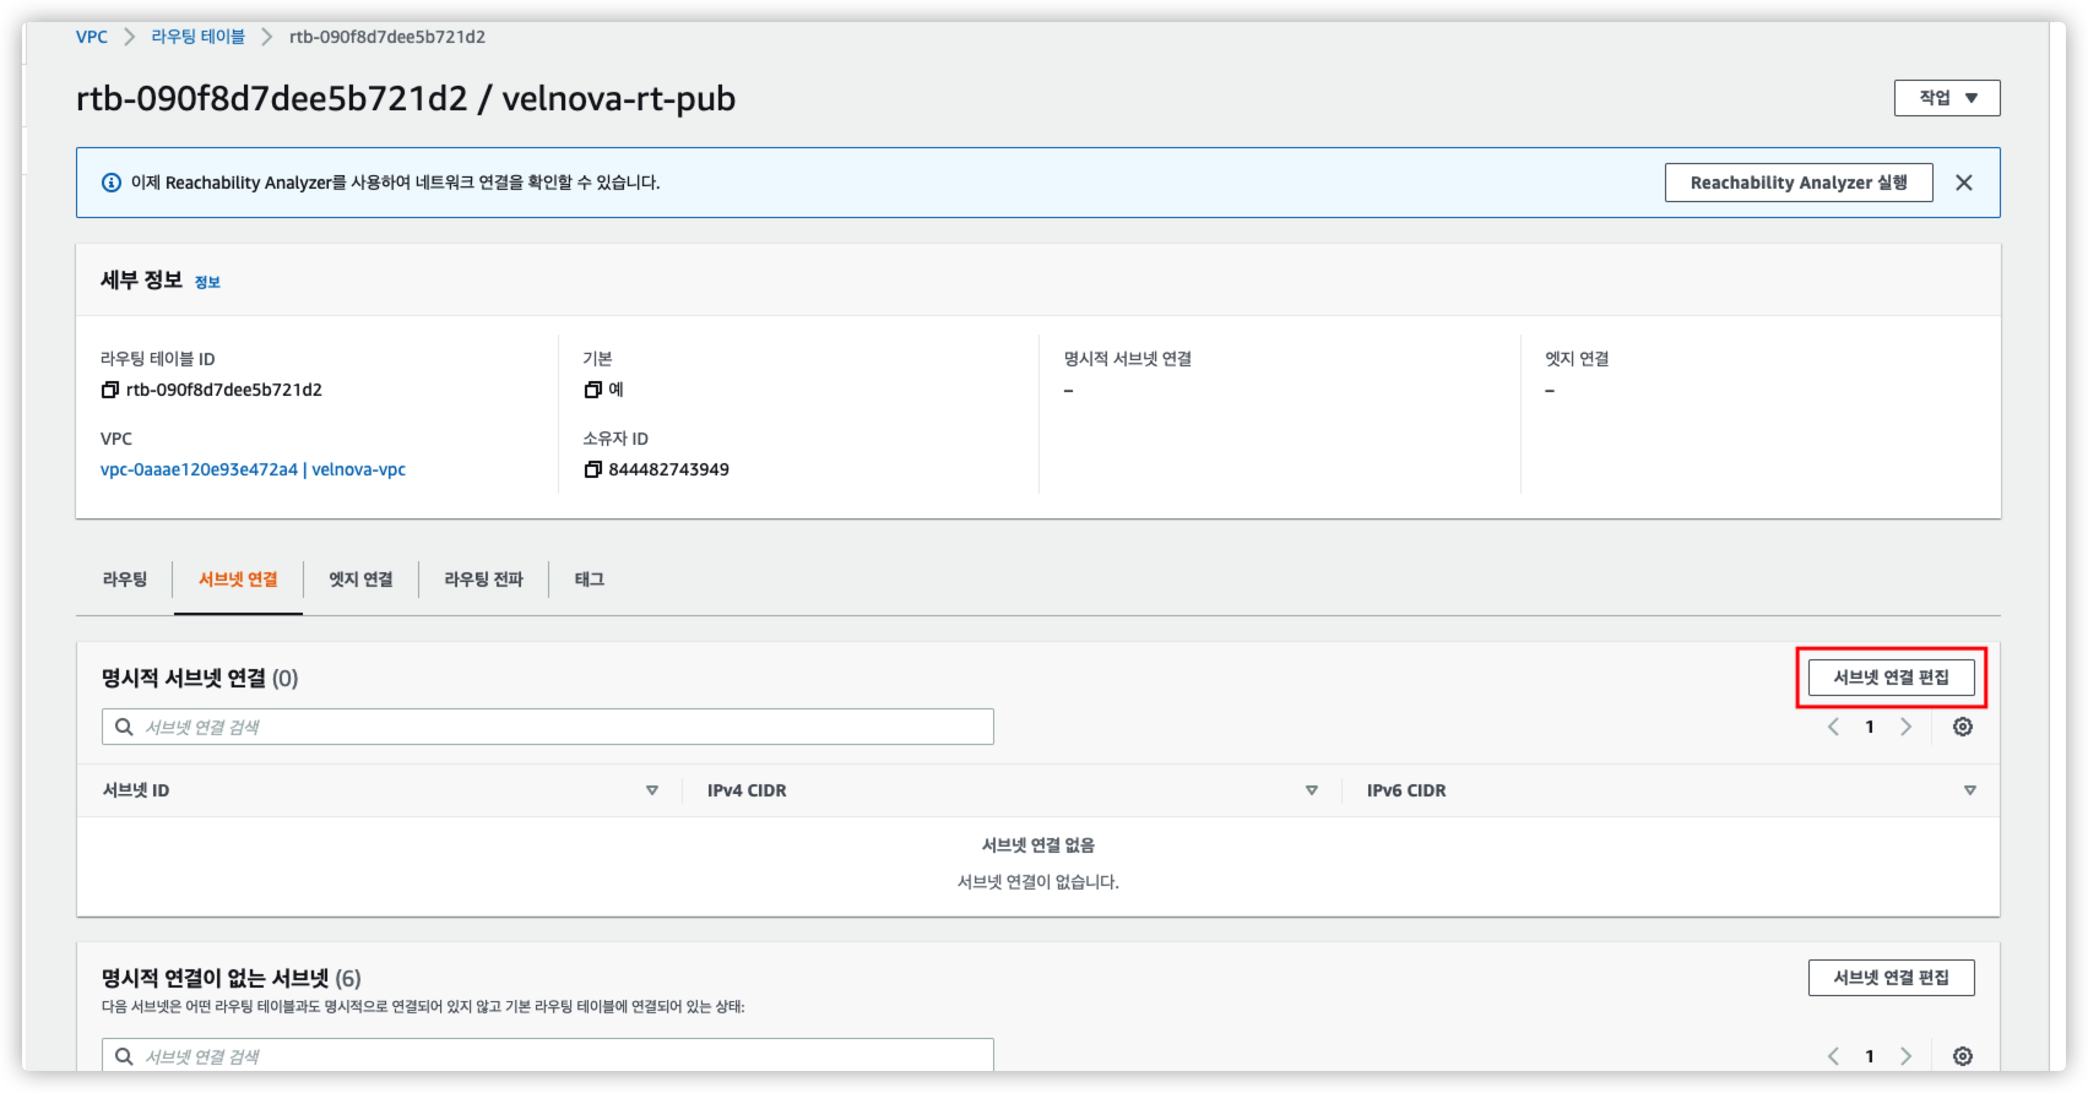Open the 태그 tab

[x=589, y=580]
